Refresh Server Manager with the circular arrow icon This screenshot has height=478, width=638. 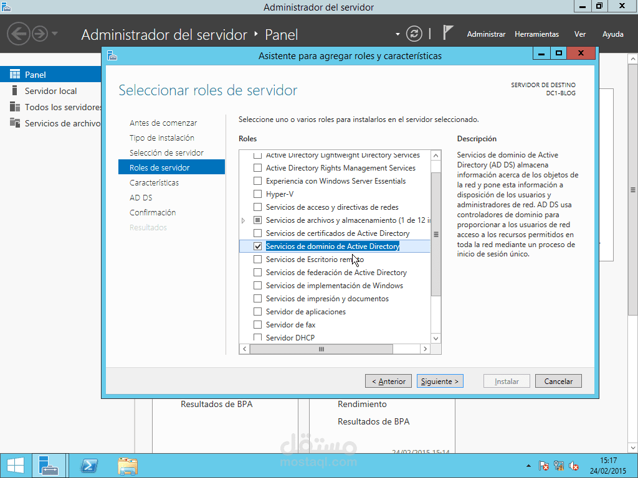click(414, 34)
